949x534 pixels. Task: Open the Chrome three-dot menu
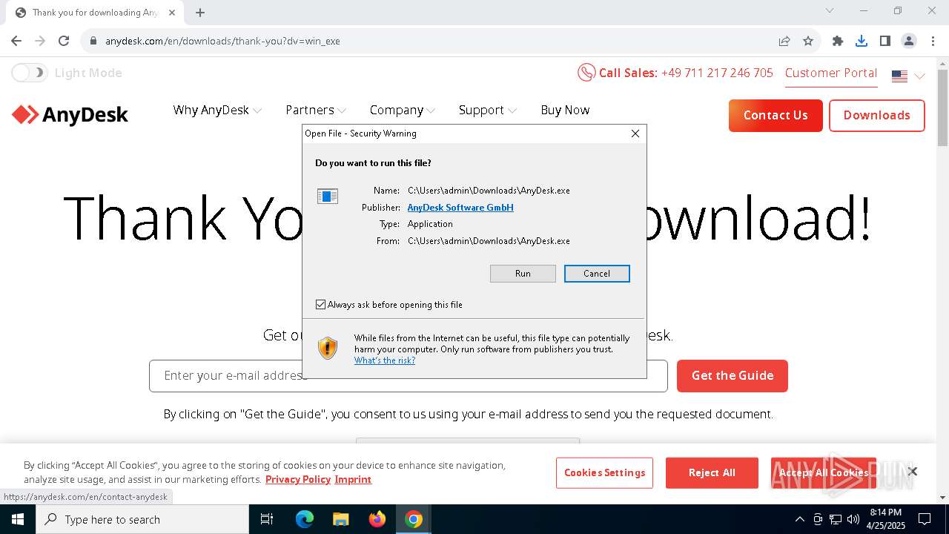[933, 41]
